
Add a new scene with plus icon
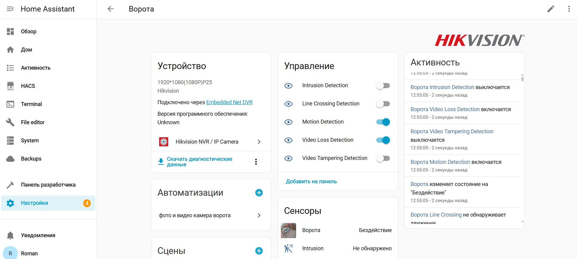coord(259,251)
